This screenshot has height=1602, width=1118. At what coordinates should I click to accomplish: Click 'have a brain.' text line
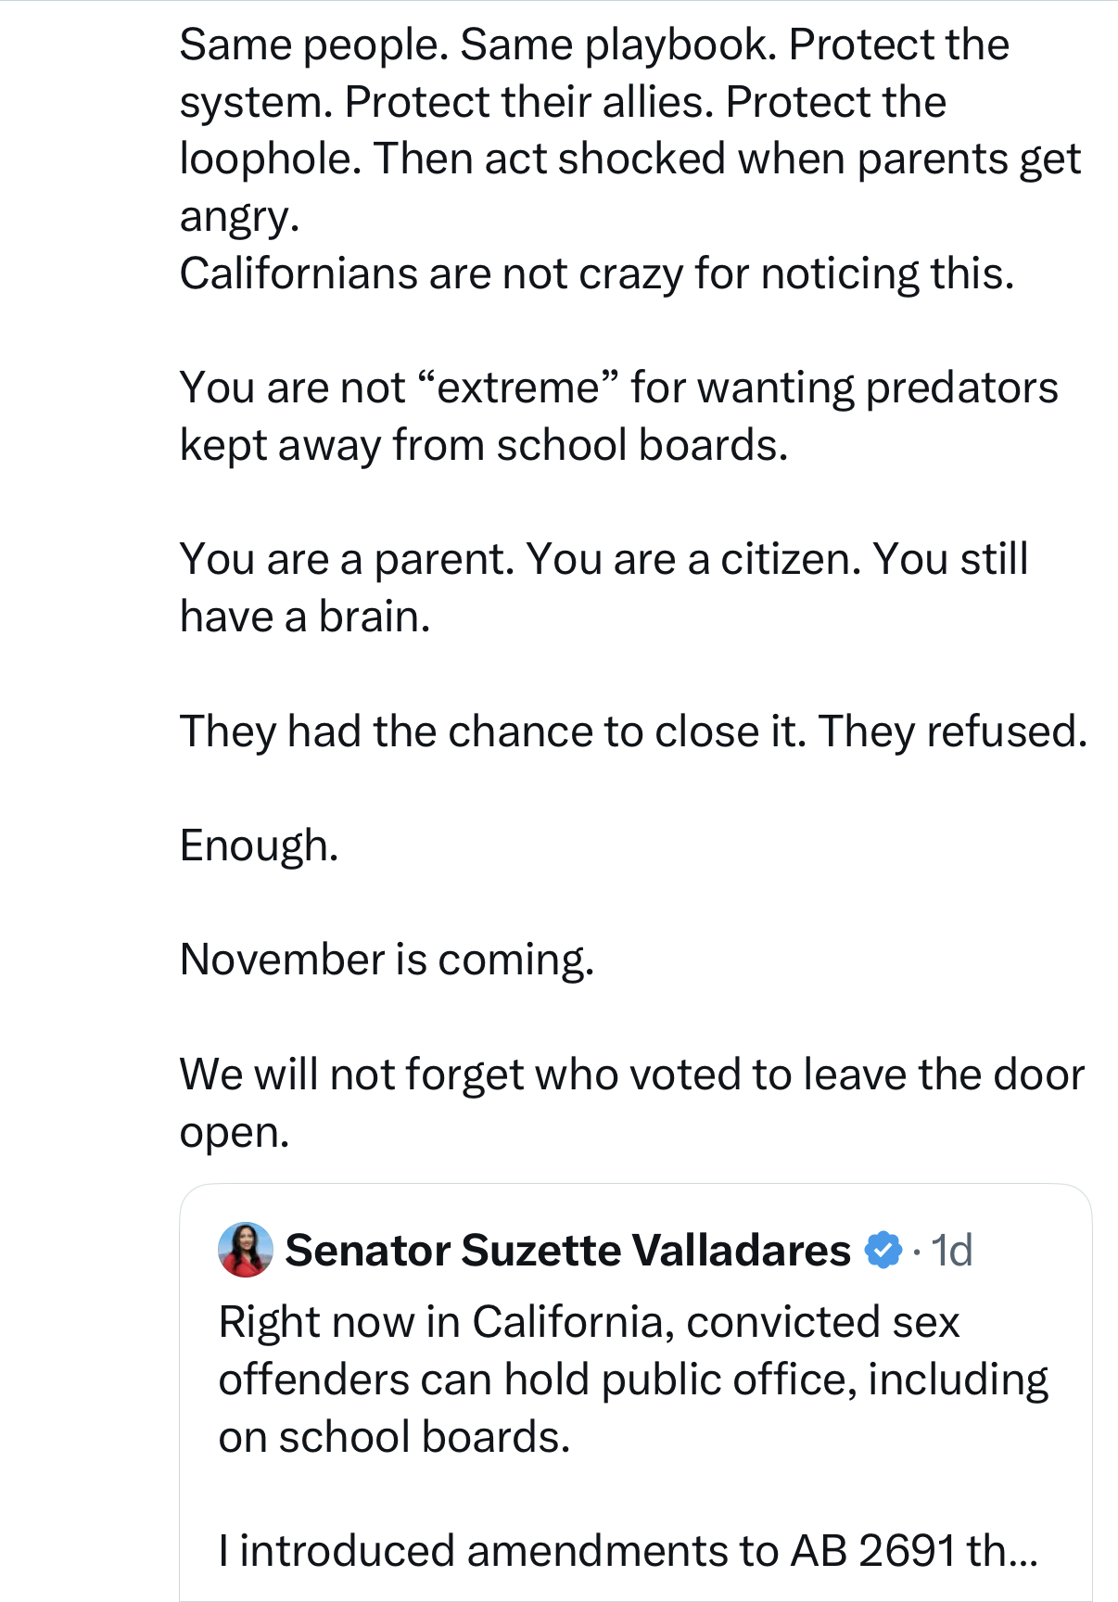(x=305, y=617)
